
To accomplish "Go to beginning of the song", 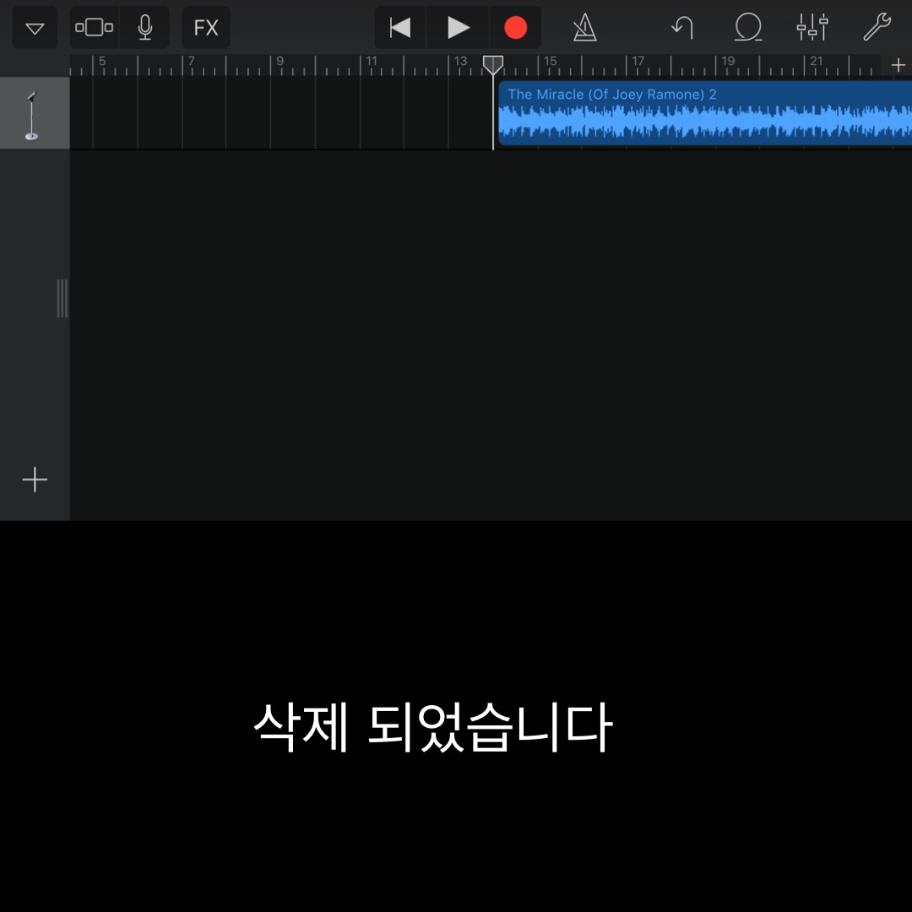I will pos(400,28).
